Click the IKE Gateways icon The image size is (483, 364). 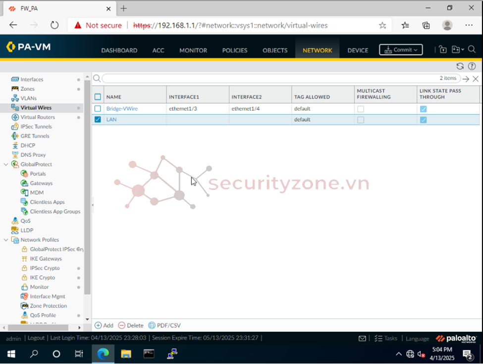coord(24,259)
